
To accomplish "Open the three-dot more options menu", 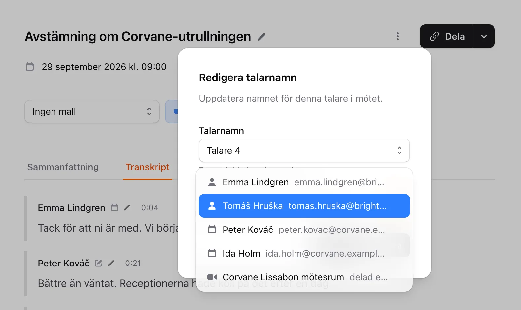I will (x=398, y=36).
